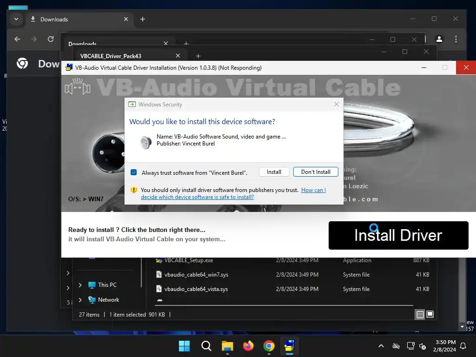The width and height of the screenshot is (476, 357).
Task: Open Chrome tab search dropdown
Action: tap(16, 19)
